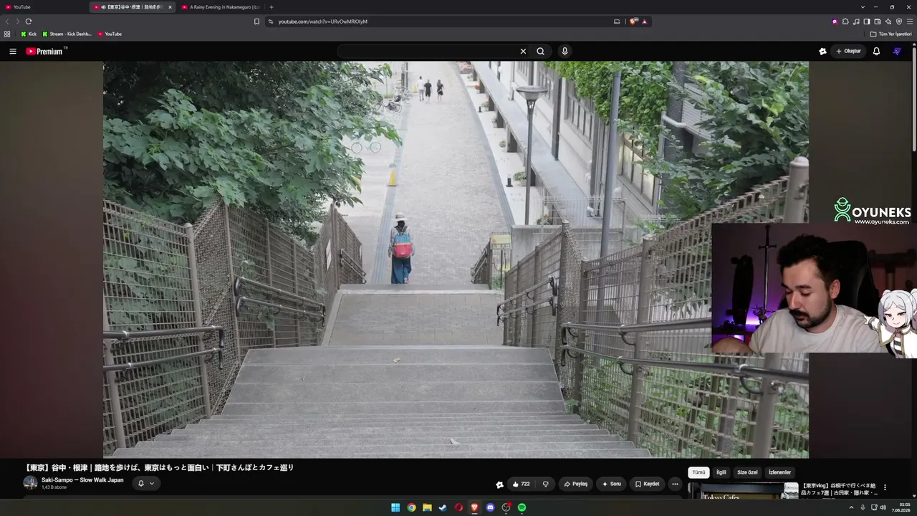
Task: Open OBS Studio from the taskbar
Action: click(x=506, y=507)
